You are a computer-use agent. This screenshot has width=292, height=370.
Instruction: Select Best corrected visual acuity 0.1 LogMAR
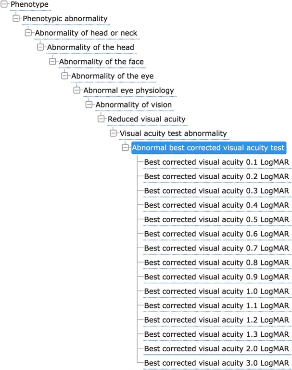tap(216, 162)
